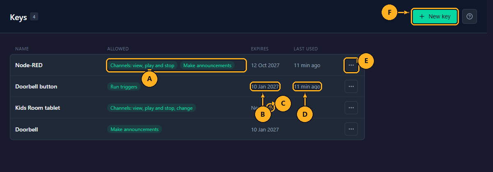Viewport: 493px width, 172px height.
Task: Click the New key button
Action: [x=435, y=16]
